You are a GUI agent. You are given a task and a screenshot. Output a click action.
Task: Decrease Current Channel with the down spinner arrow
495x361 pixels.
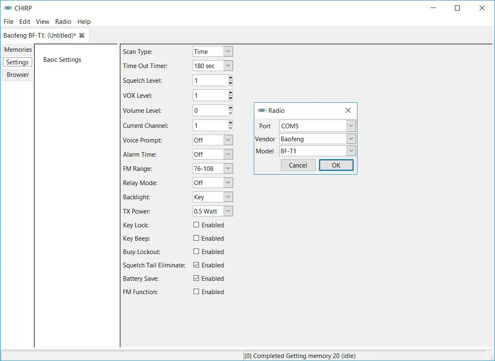231,128
